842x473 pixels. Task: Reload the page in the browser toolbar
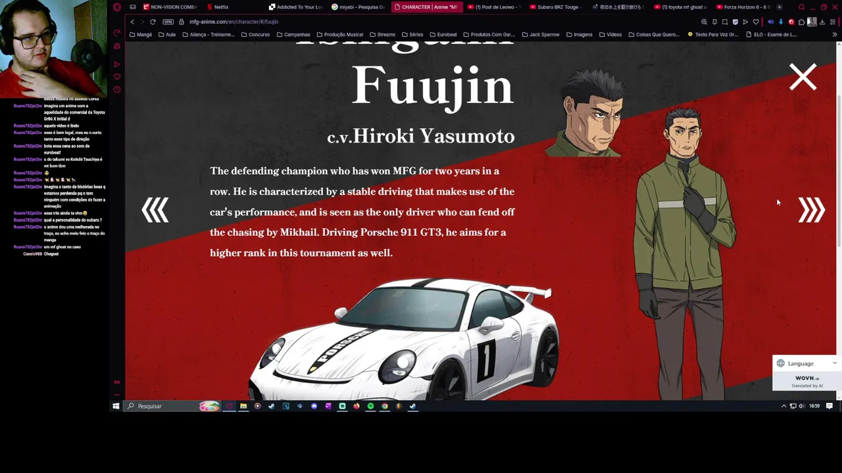(153, 22)
